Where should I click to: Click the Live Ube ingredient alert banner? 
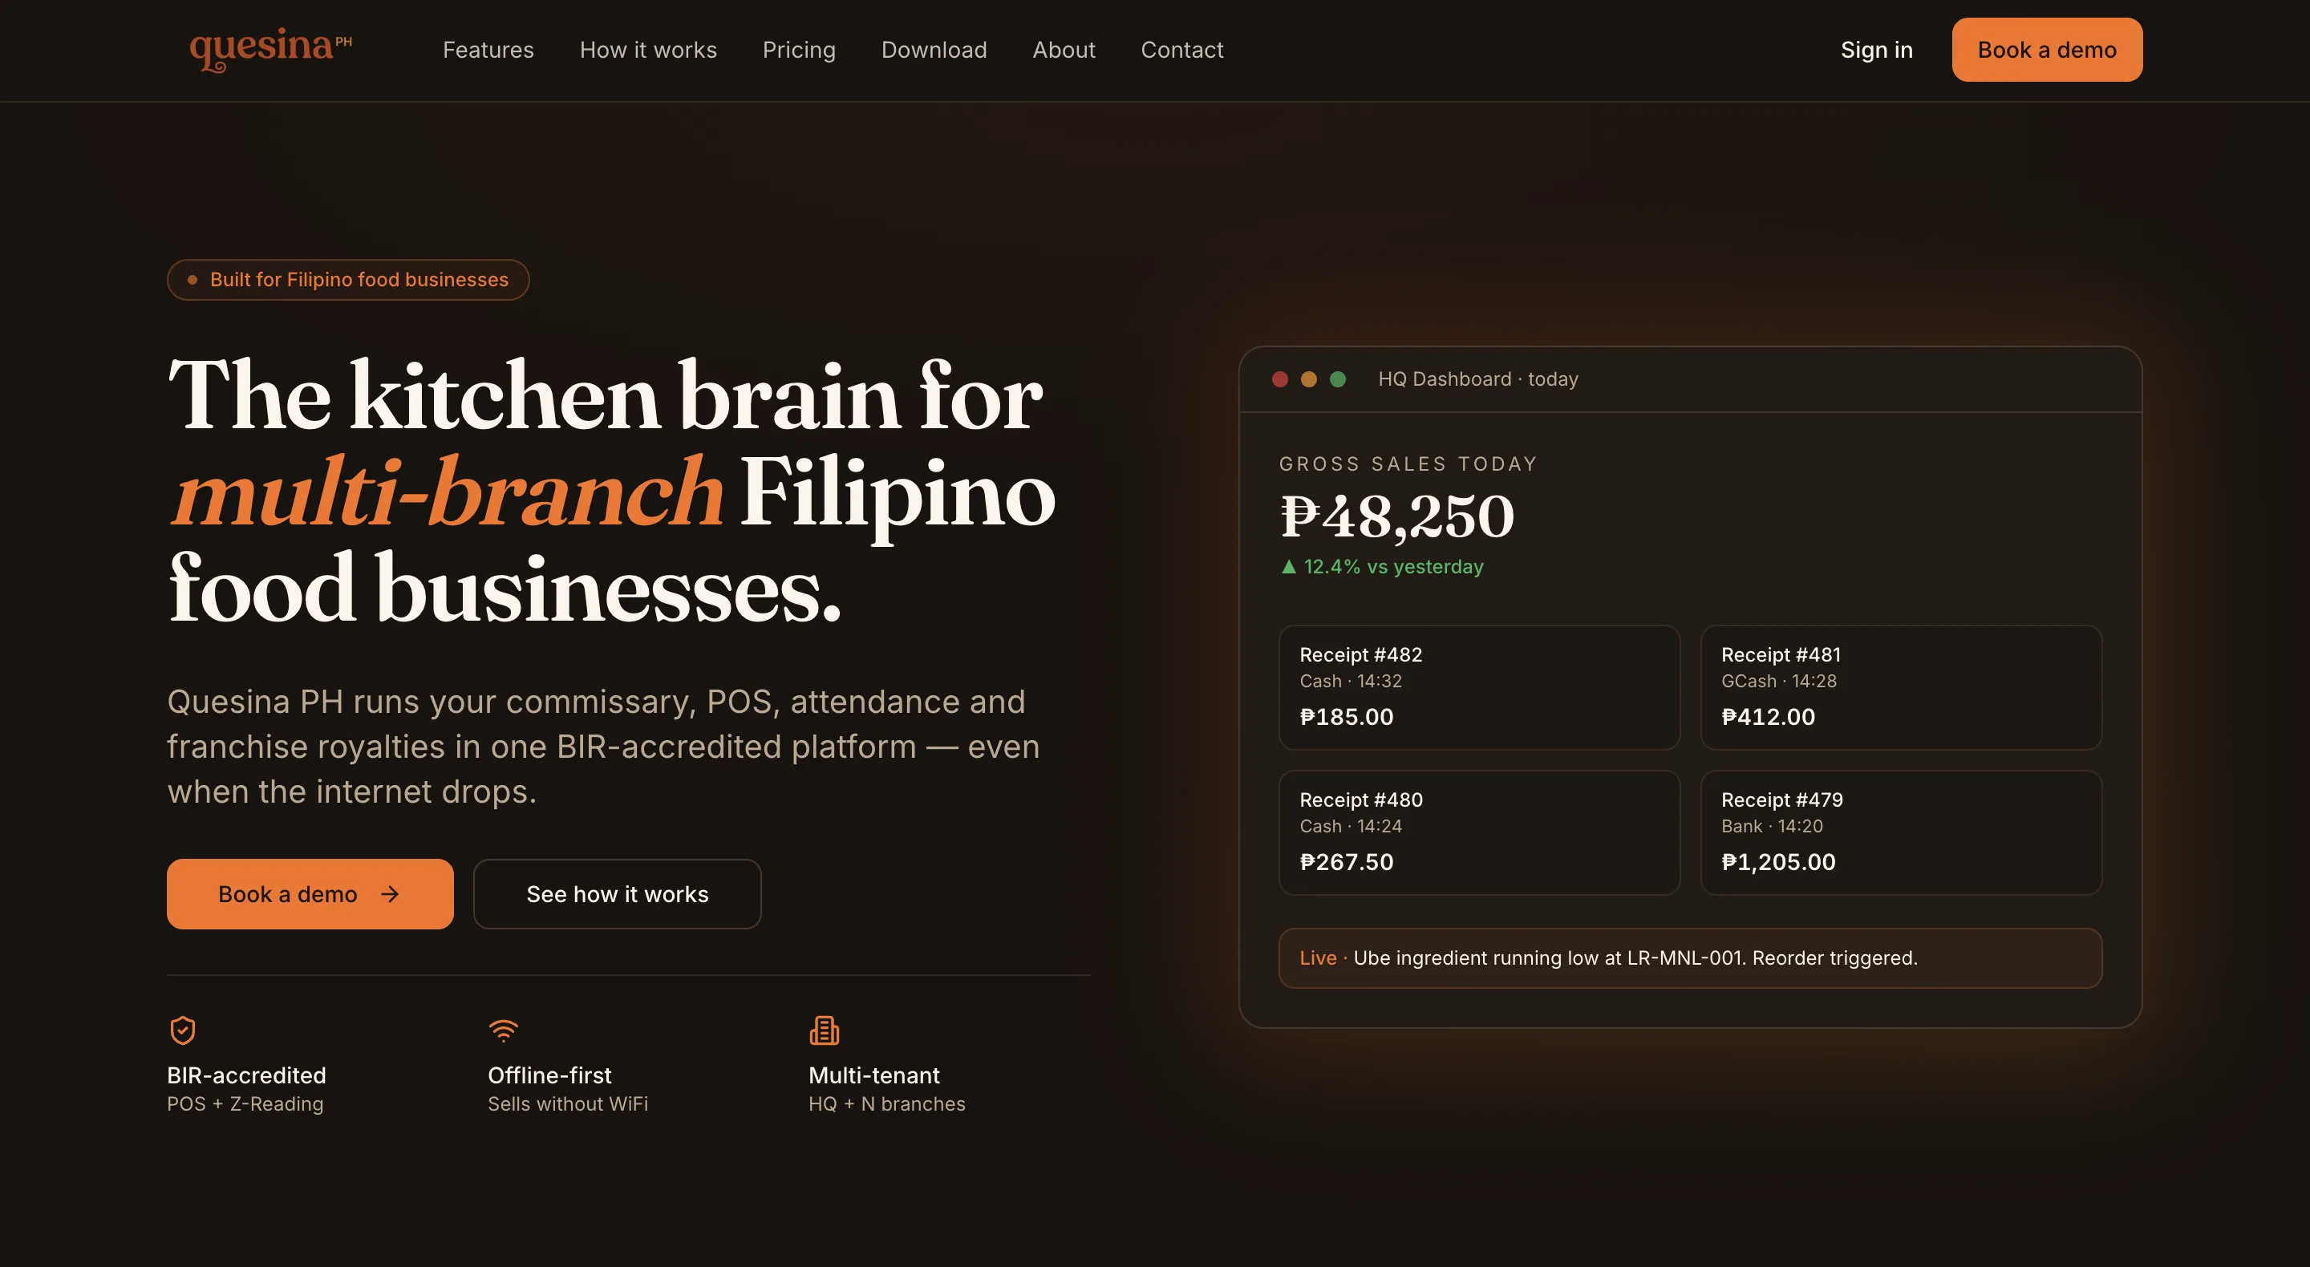click(x=1690, y=957)
